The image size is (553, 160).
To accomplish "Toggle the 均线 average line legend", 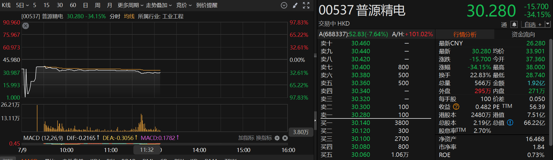I will click(x=129, y=17).
